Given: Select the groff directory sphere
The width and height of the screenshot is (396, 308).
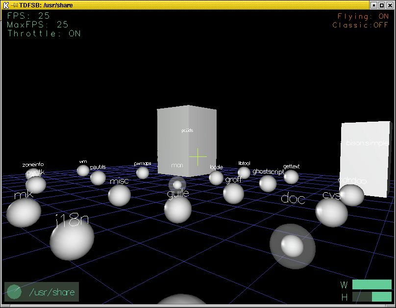Looking at the screenshot, I should [x=233, y=193].
